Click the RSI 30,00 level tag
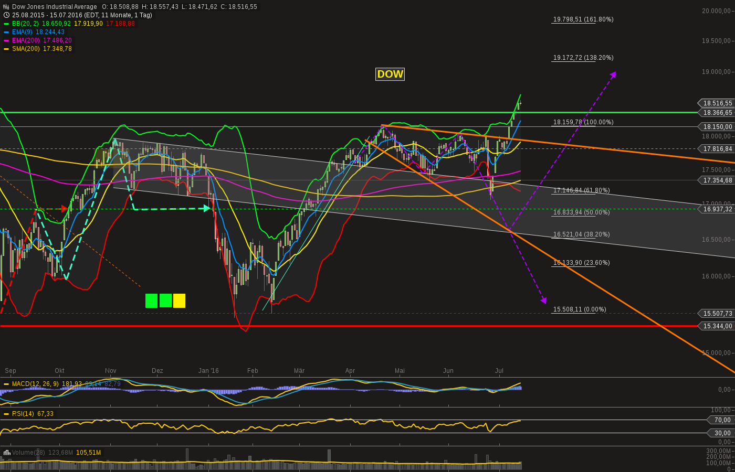This screenshot has width=735, height=472. coord(721,433)
